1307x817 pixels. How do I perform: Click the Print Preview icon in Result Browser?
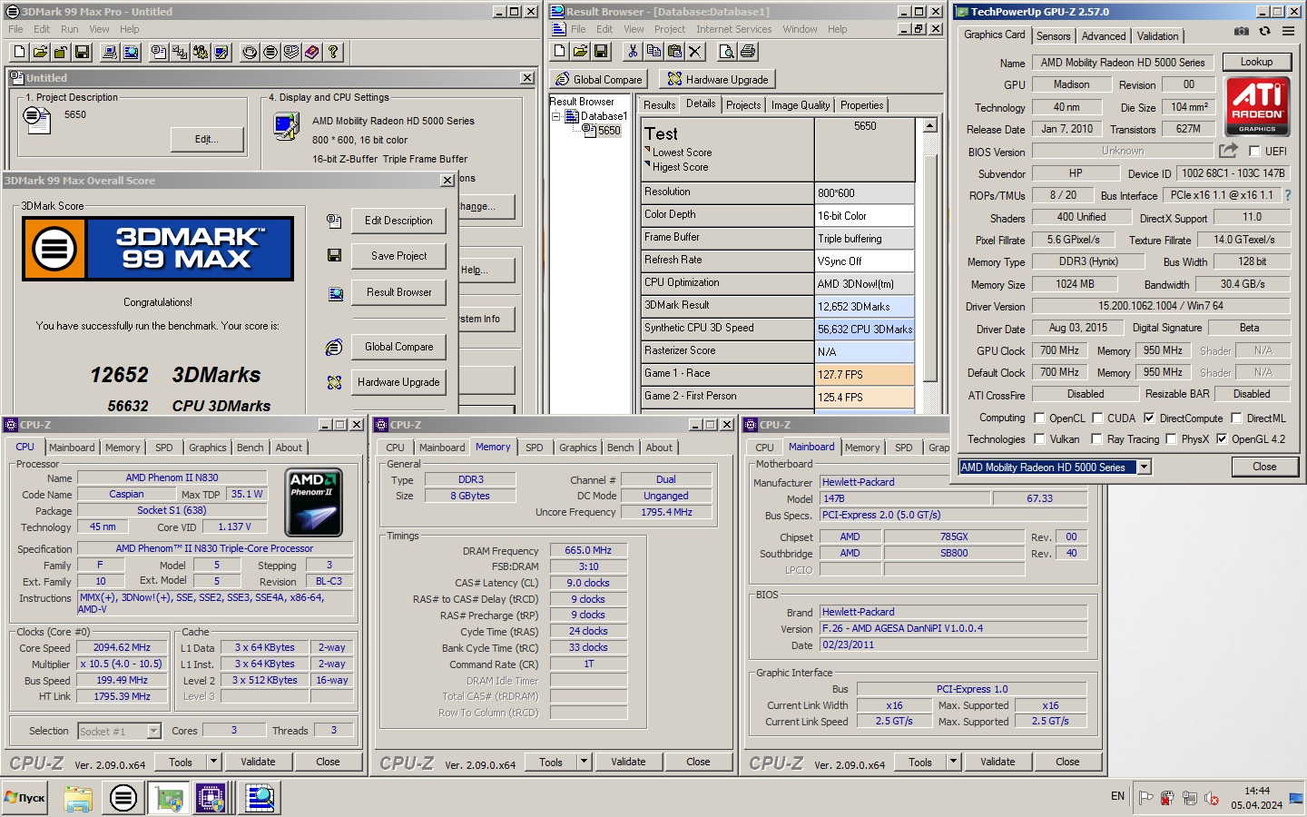[x=727, y=52]
